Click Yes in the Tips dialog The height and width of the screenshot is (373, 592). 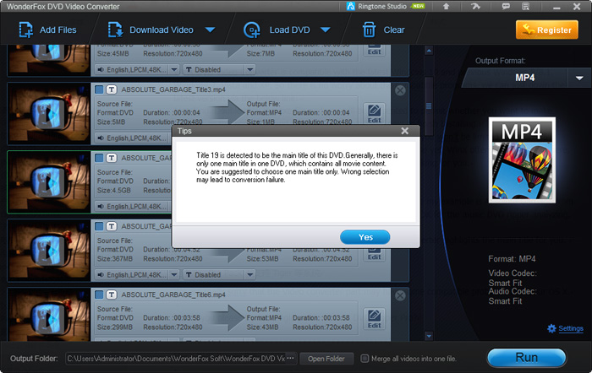click(x=365, y=237)
